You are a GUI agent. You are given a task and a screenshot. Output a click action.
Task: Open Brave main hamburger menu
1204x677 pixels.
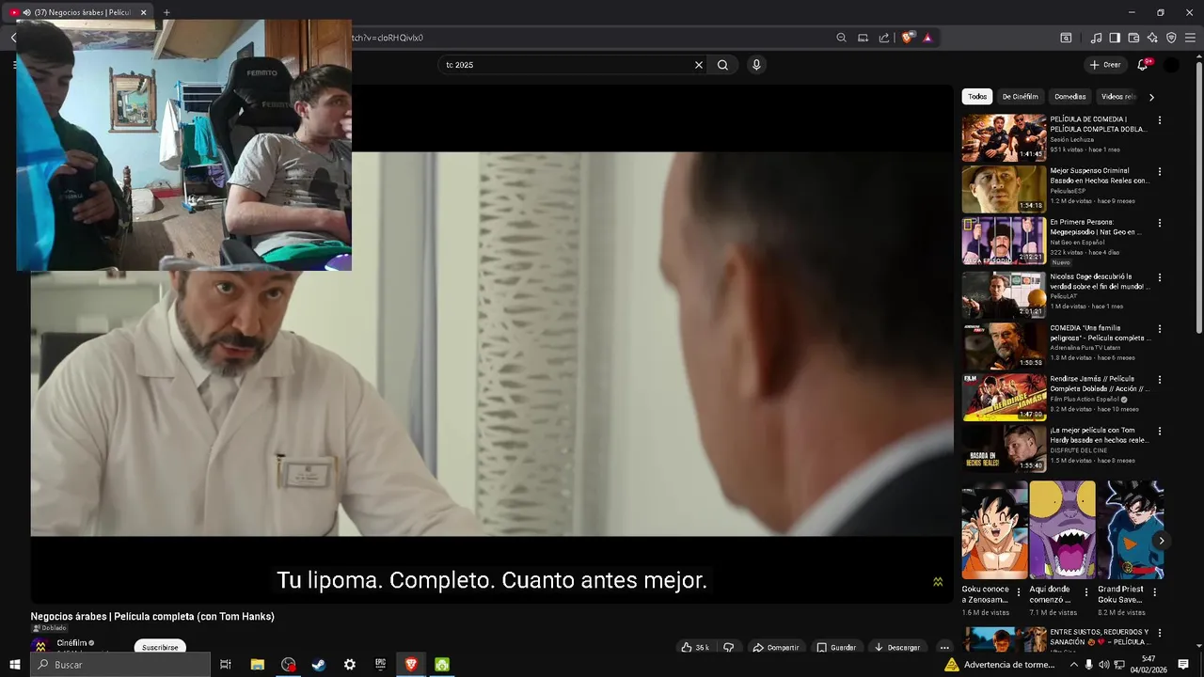click(x=1191, y=38)
